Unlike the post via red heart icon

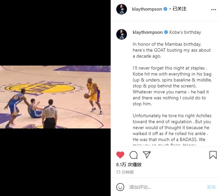point(120,155)
